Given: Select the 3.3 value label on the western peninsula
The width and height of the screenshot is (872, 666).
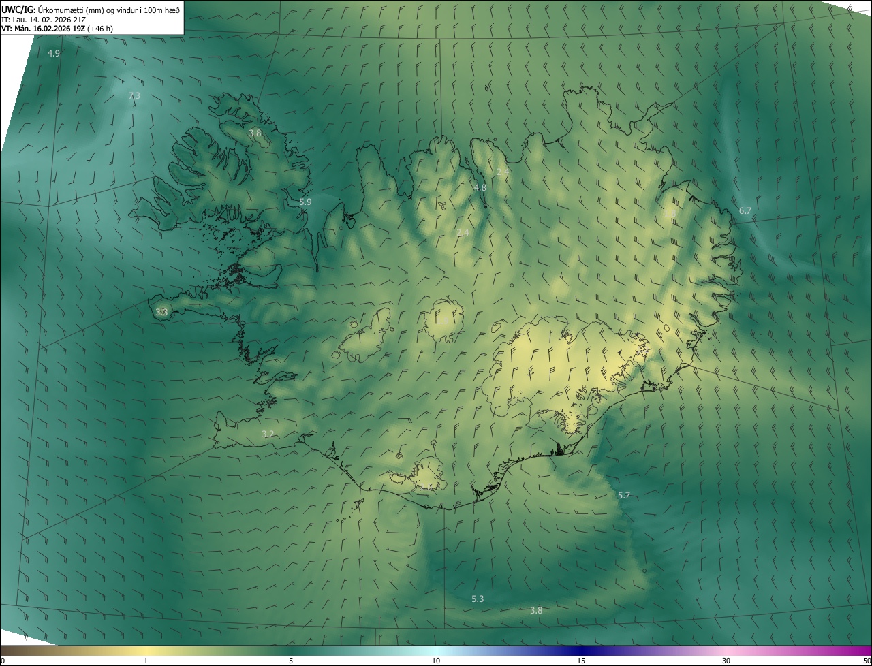Looking at the screenshot, I should coord(161,312).
